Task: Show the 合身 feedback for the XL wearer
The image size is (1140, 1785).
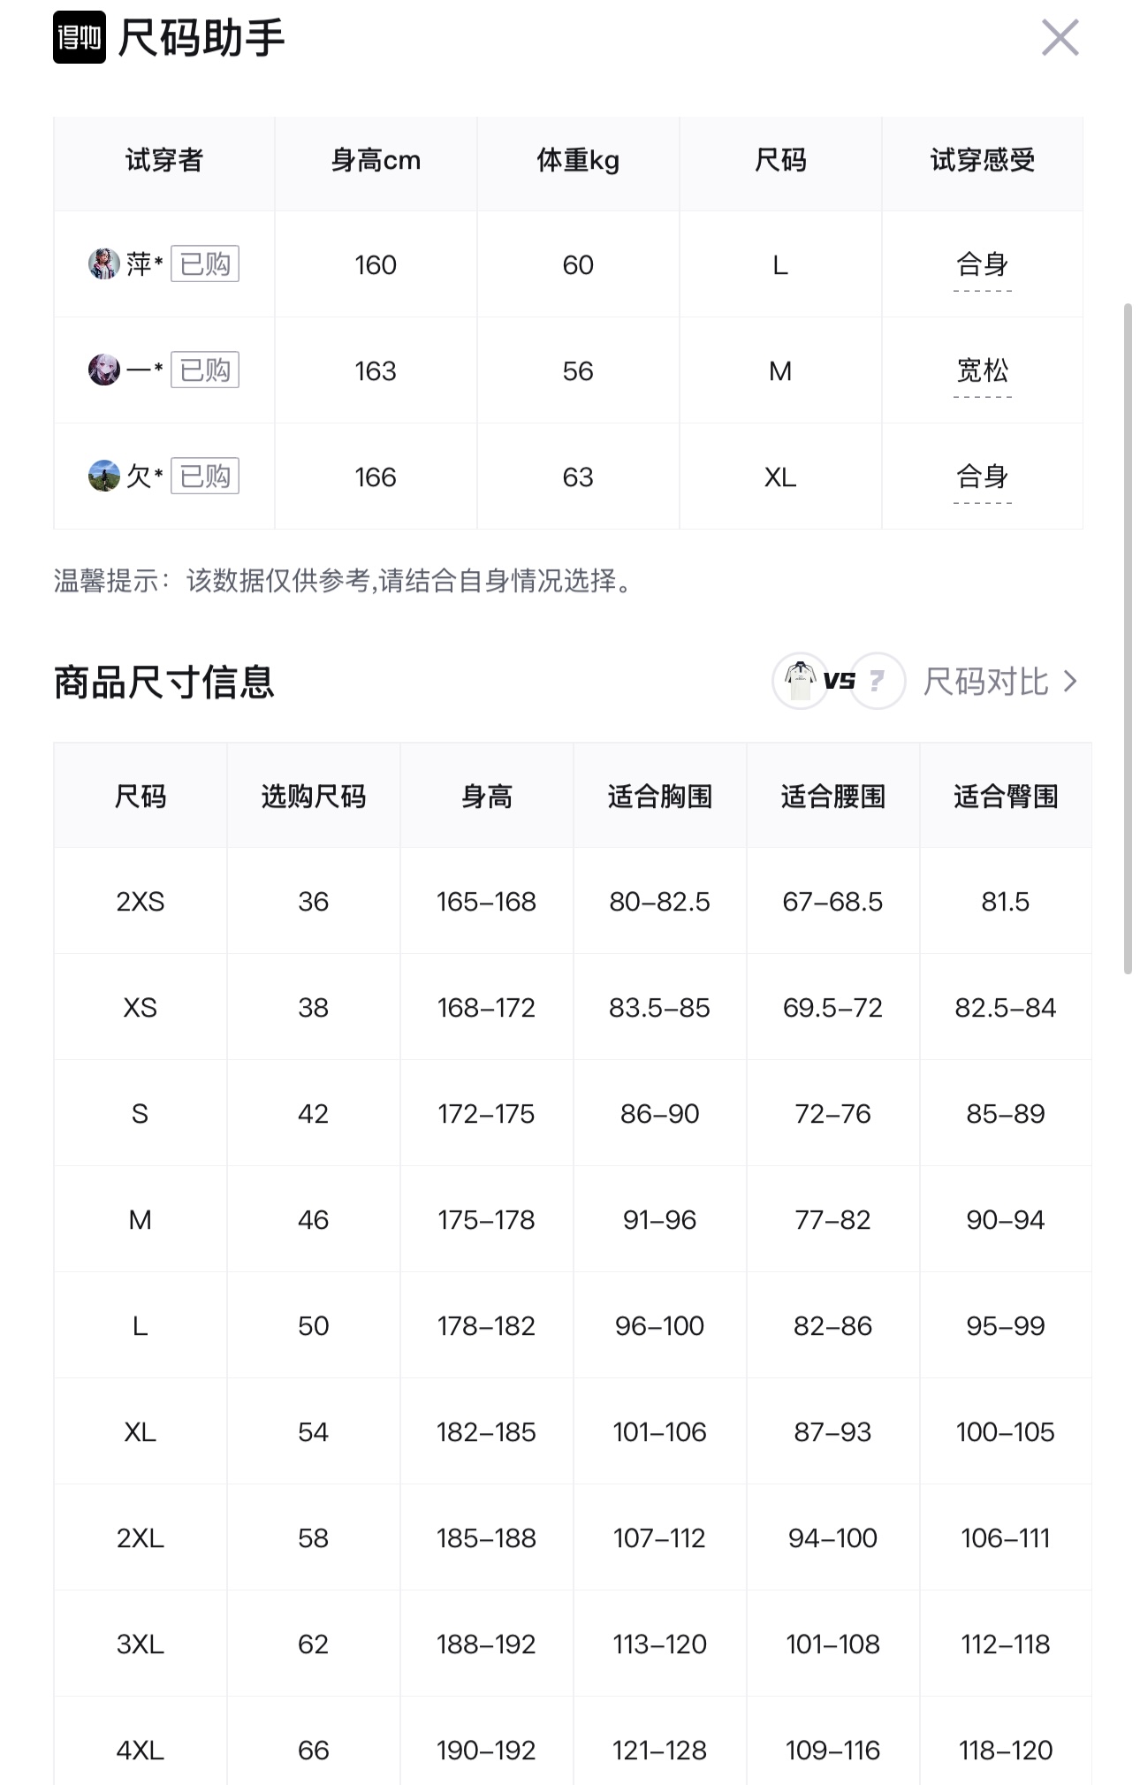Action: (983, 477)
